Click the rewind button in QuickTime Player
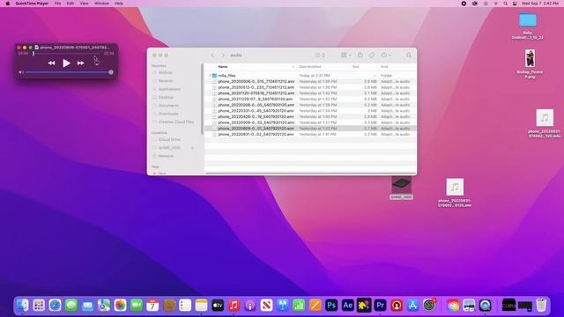The image size is (564, 317). tap(51, 63)
